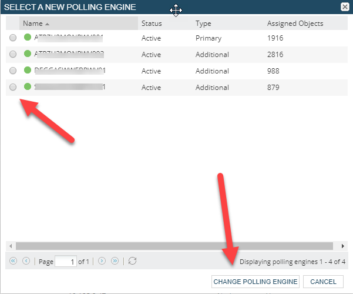353x294 pixels.
Task: Go to first page of polling engines
Action: [x=13, y=261]
